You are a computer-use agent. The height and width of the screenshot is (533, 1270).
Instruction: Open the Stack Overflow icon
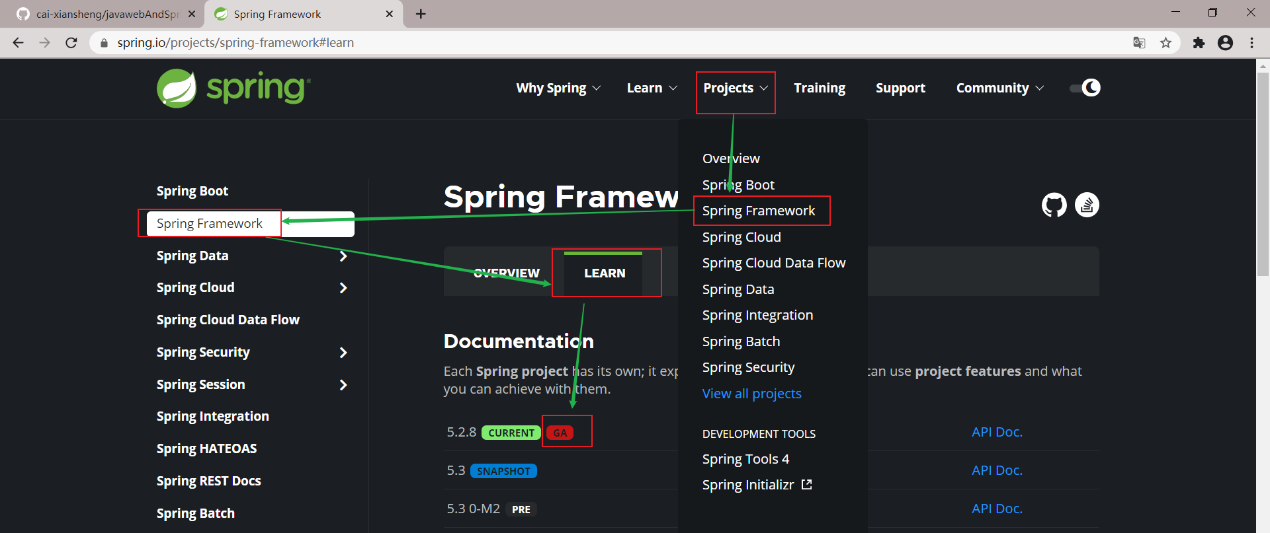tap(1087, 205)
